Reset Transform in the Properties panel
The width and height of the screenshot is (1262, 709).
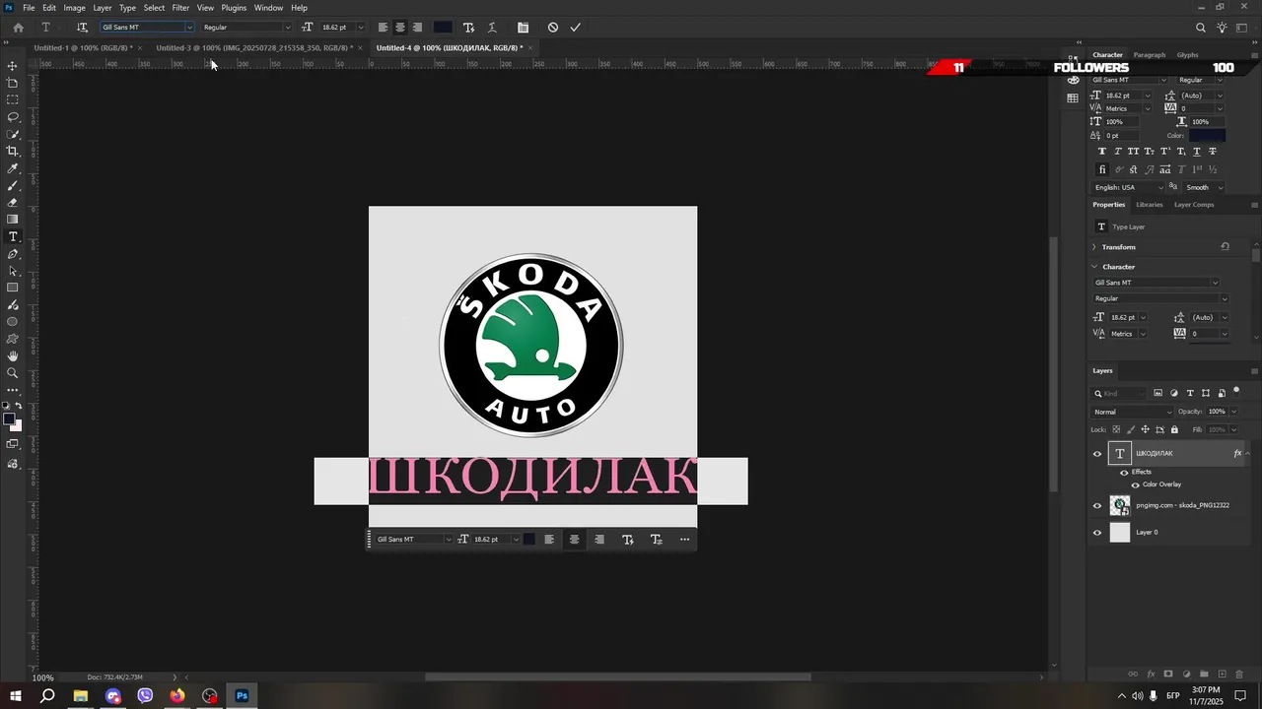[1225, 247]
